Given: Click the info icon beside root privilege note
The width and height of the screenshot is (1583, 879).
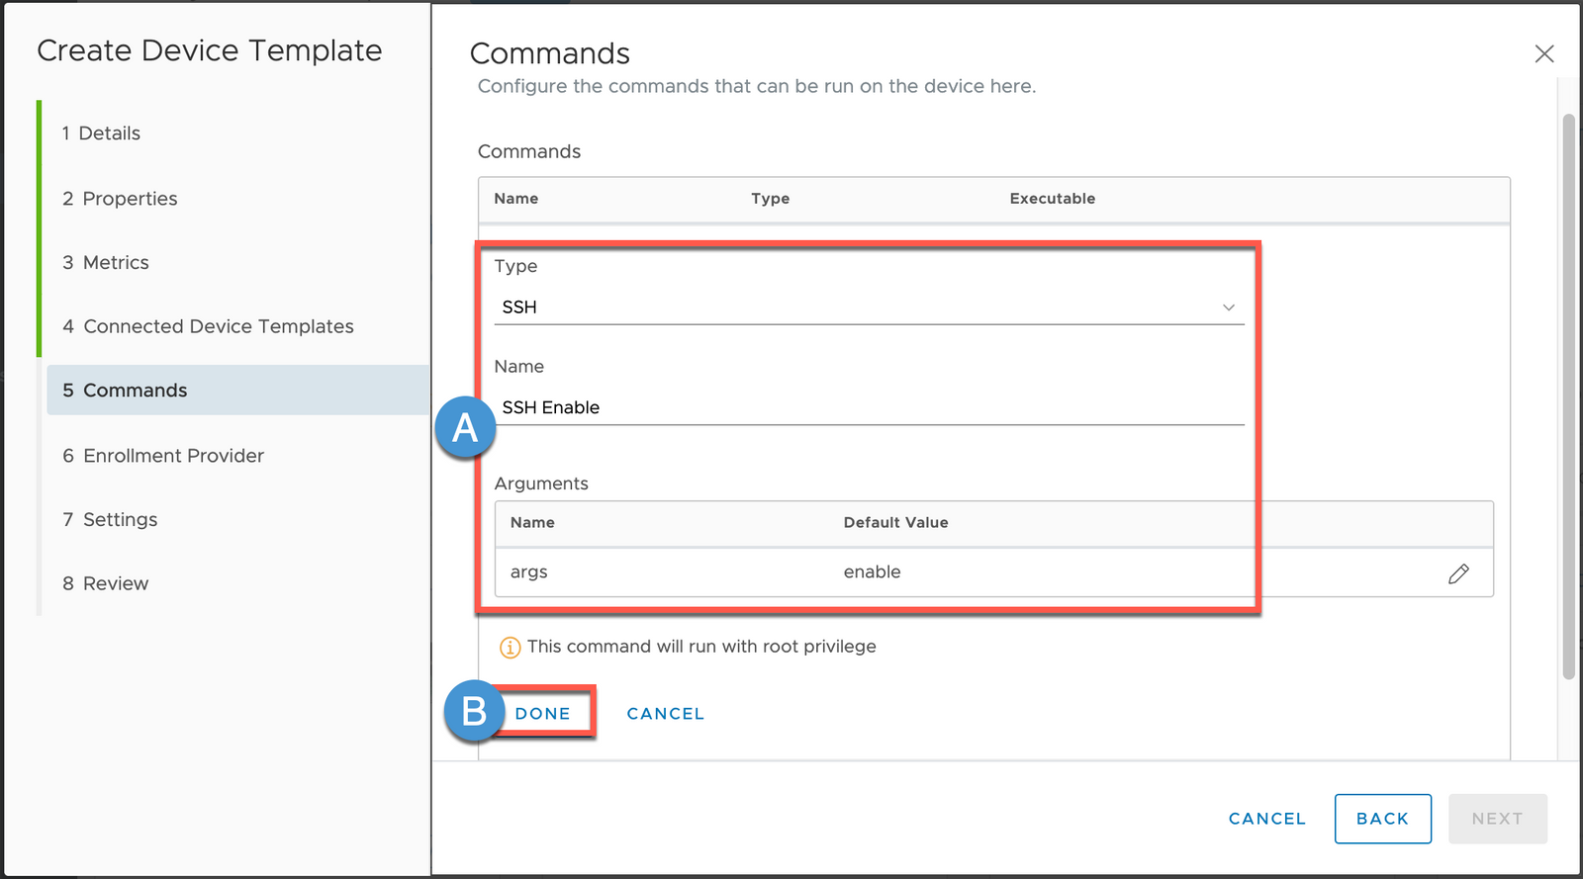Looking at the screenshot, I should pyautogui.click(x=510, y=648).
